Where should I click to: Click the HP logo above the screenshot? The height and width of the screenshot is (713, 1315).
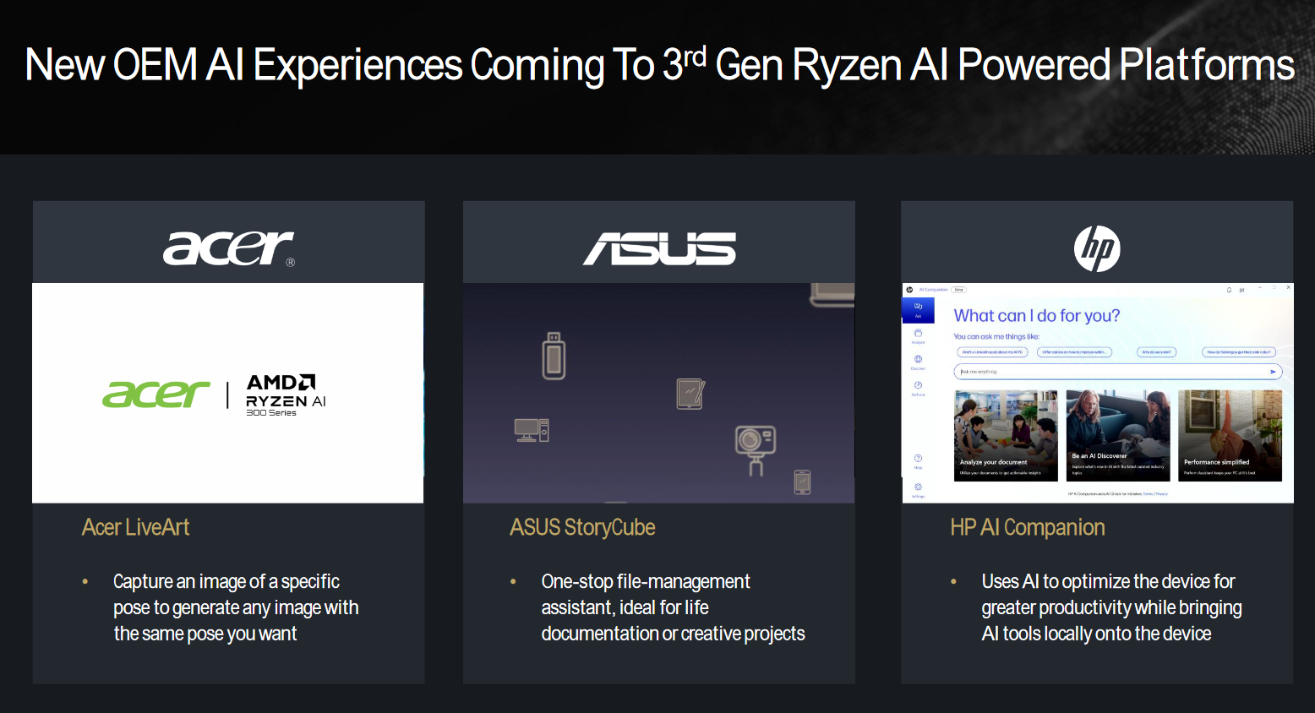(1097, 248)
